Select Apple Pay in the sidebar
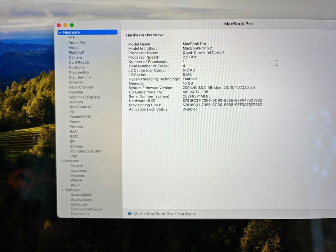This screenshot has width=336, height=252. click(77, 42)
